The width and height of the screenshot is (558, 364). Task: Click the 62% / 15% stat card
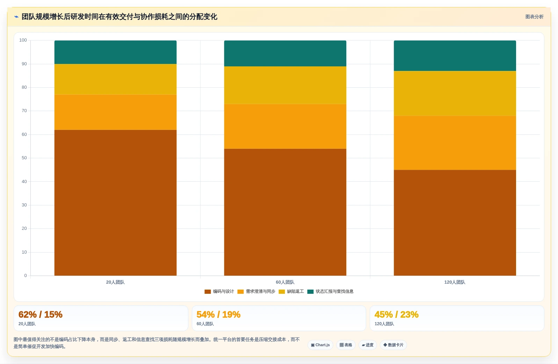(101, 318)
